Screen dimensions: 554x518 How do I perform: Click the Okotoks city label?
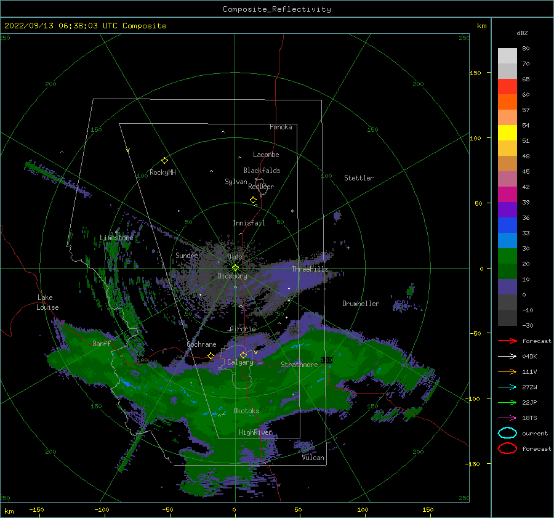246,411
